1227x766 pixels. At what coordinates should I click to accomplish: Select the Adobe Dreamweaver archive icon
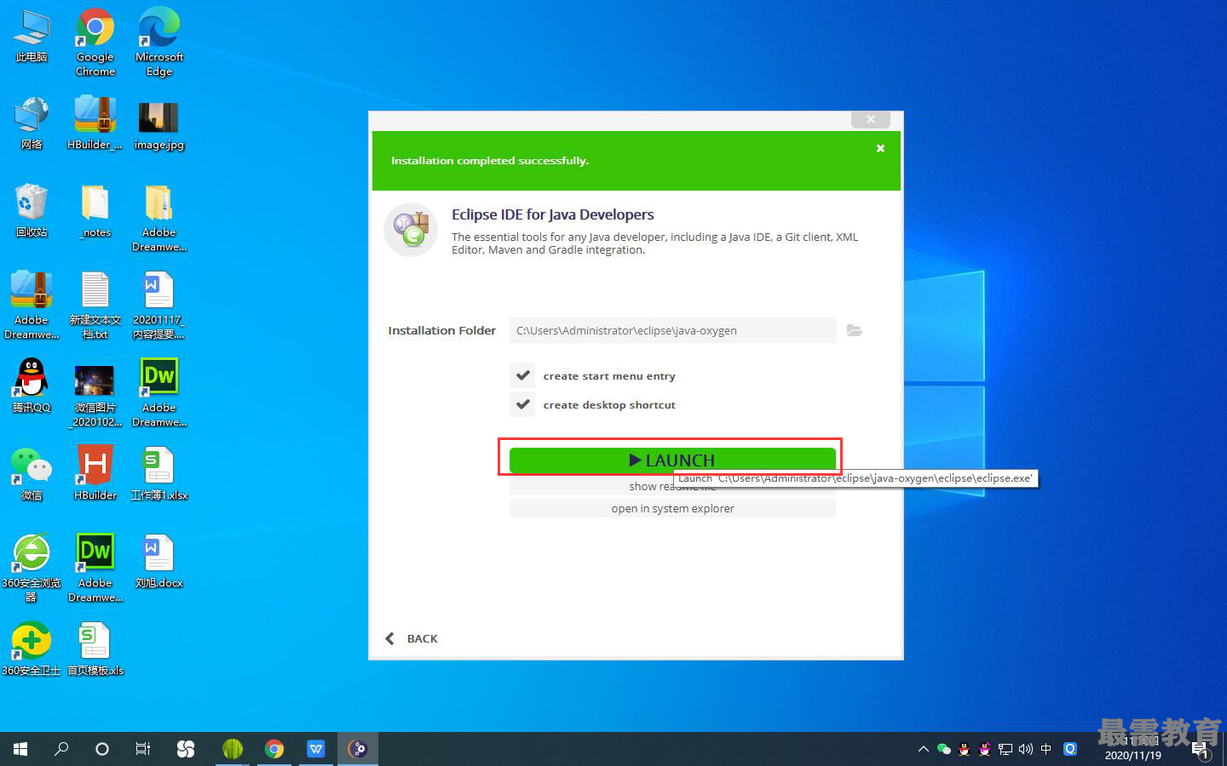(32, 306)
